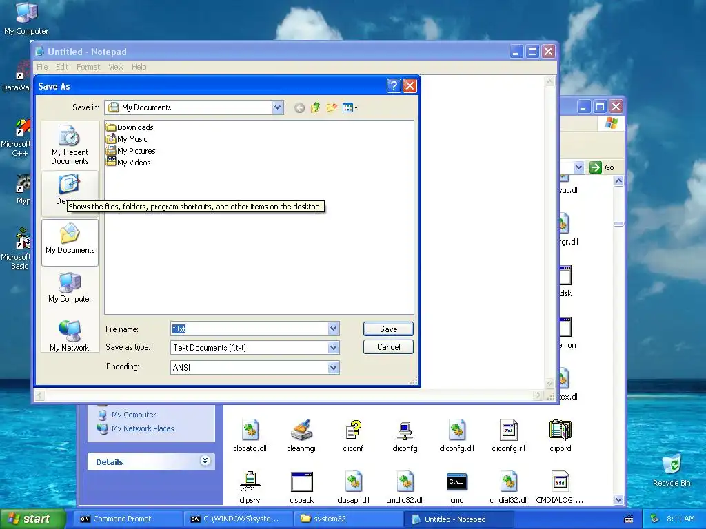Select clipsrv icon in system32

point(250,488)
